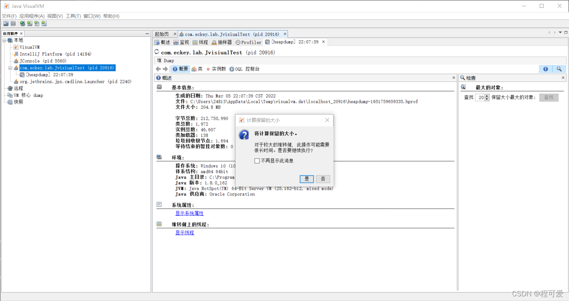Screen dimensions: 569x301
Task: Click the Launcher (pid 2240) Java icon
Action: click(x=16, y=82)
